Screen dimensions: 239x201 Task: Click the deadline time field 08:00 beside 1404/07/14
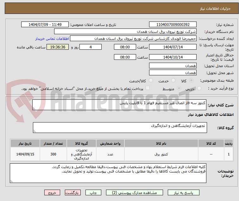click(x=125, y=47)
